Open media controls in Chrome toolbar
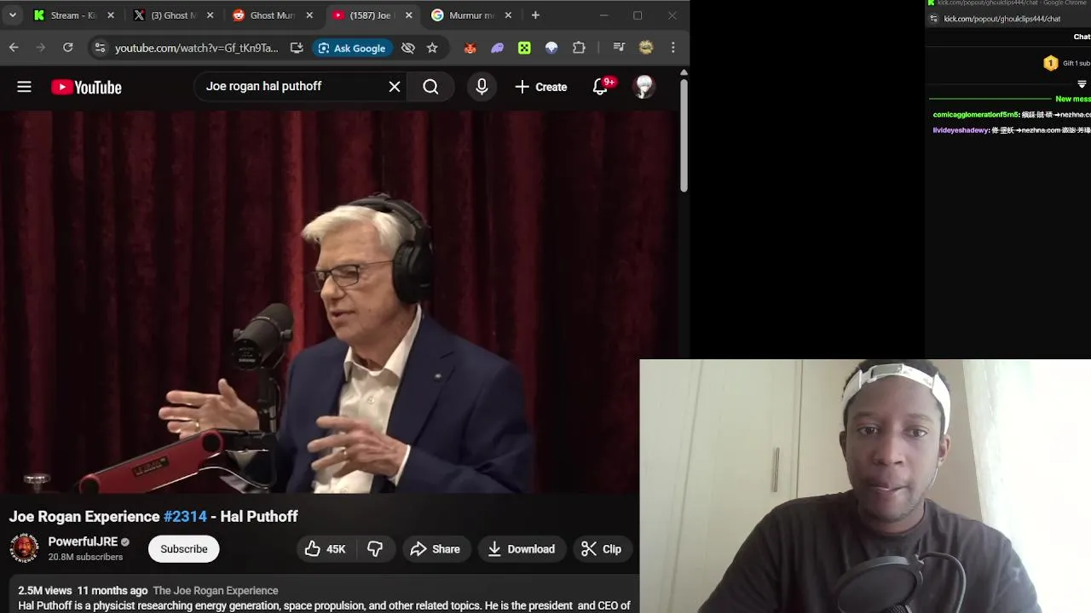Image resolution: width=1091 pixels, height=613 pixels. pyautogui.click(x=619, y=48)
